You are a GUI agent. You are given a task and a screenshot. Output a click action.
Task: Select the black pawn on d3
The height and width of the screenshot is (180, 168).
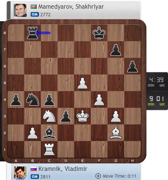click(x=66, y=116)
